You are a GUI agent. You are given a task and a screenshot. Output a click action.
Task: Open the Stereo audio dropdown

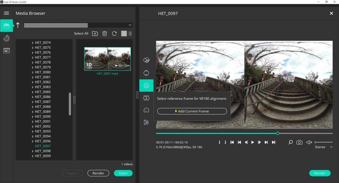(324, 147)
